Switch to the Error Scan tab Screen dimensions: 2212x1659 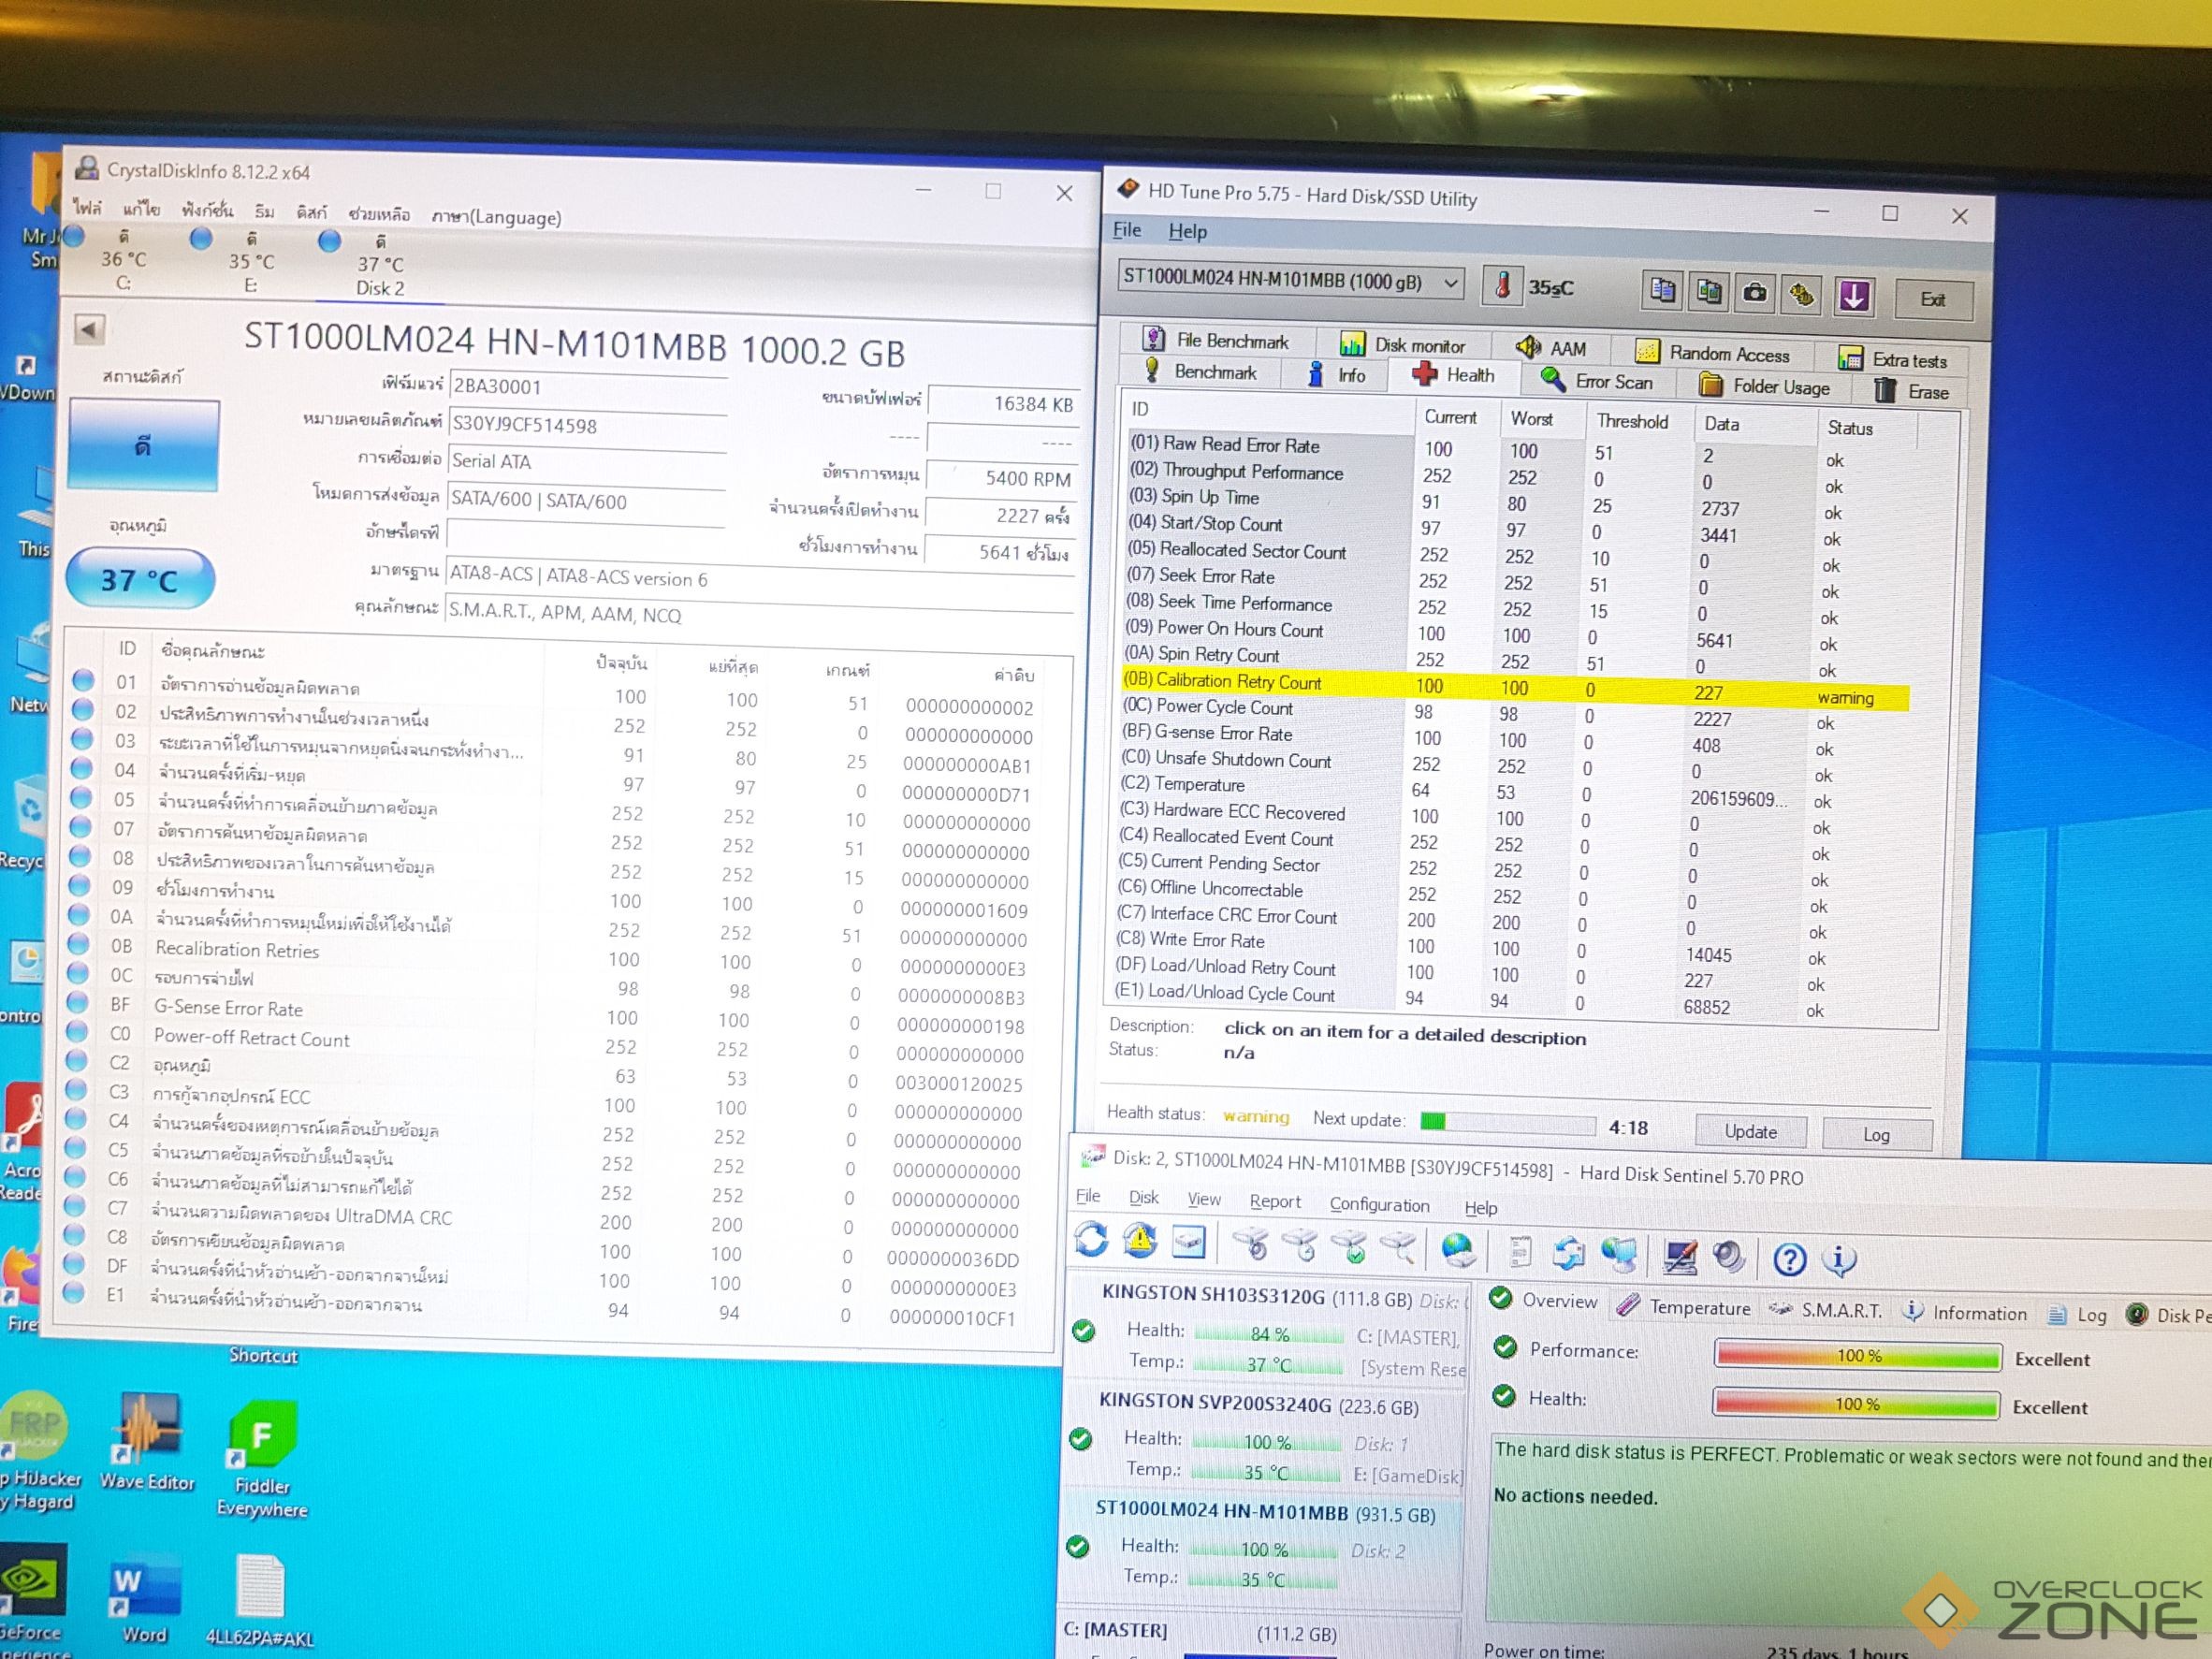pos(1611,382)
